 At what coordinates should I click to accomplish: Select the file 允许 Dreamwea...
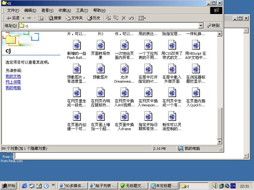click(124, 73)
